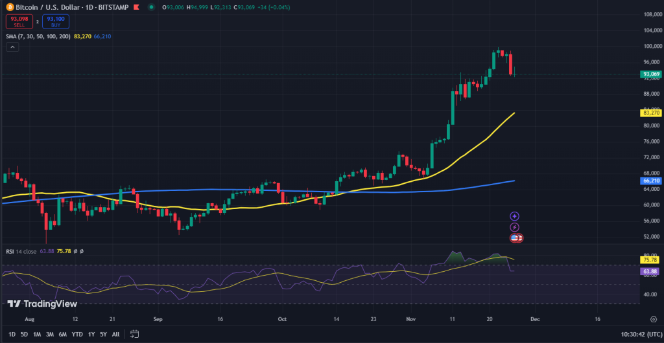Screen dimensions: 664x343
Task: Click the yellow 75.78 RSI axis label
Action: [650, 260]
